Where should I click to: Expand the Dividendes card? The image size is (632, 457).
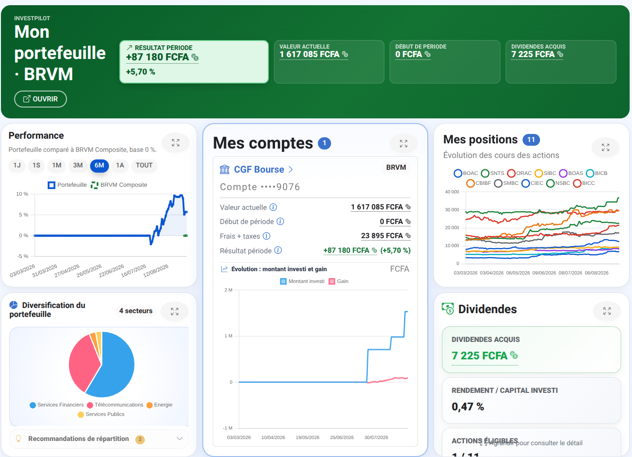tap(607, 311)
